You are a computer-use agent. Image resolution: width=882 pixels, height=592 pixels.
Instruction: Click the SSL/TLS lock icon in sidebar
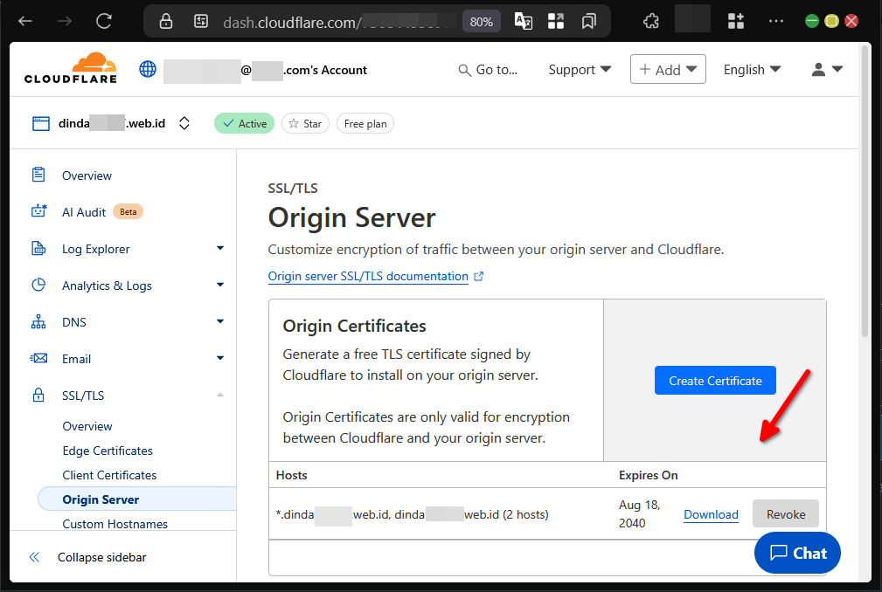click(x=38, y=395)
